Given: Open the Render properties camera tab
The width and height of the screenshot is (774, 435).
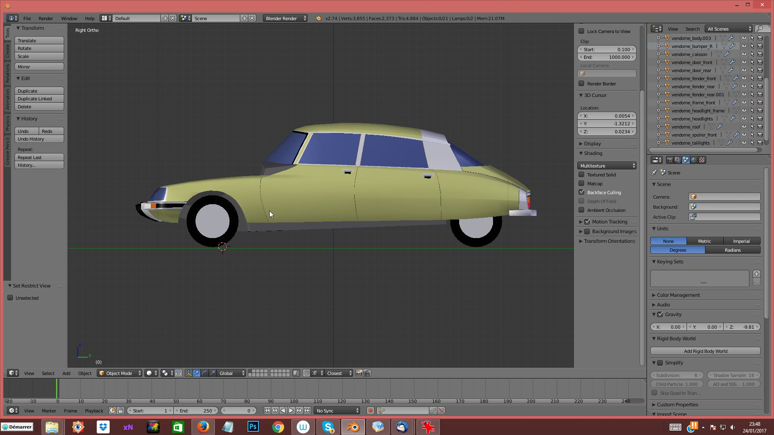Looking at the screenshot, I should click(x=670, y=160).
